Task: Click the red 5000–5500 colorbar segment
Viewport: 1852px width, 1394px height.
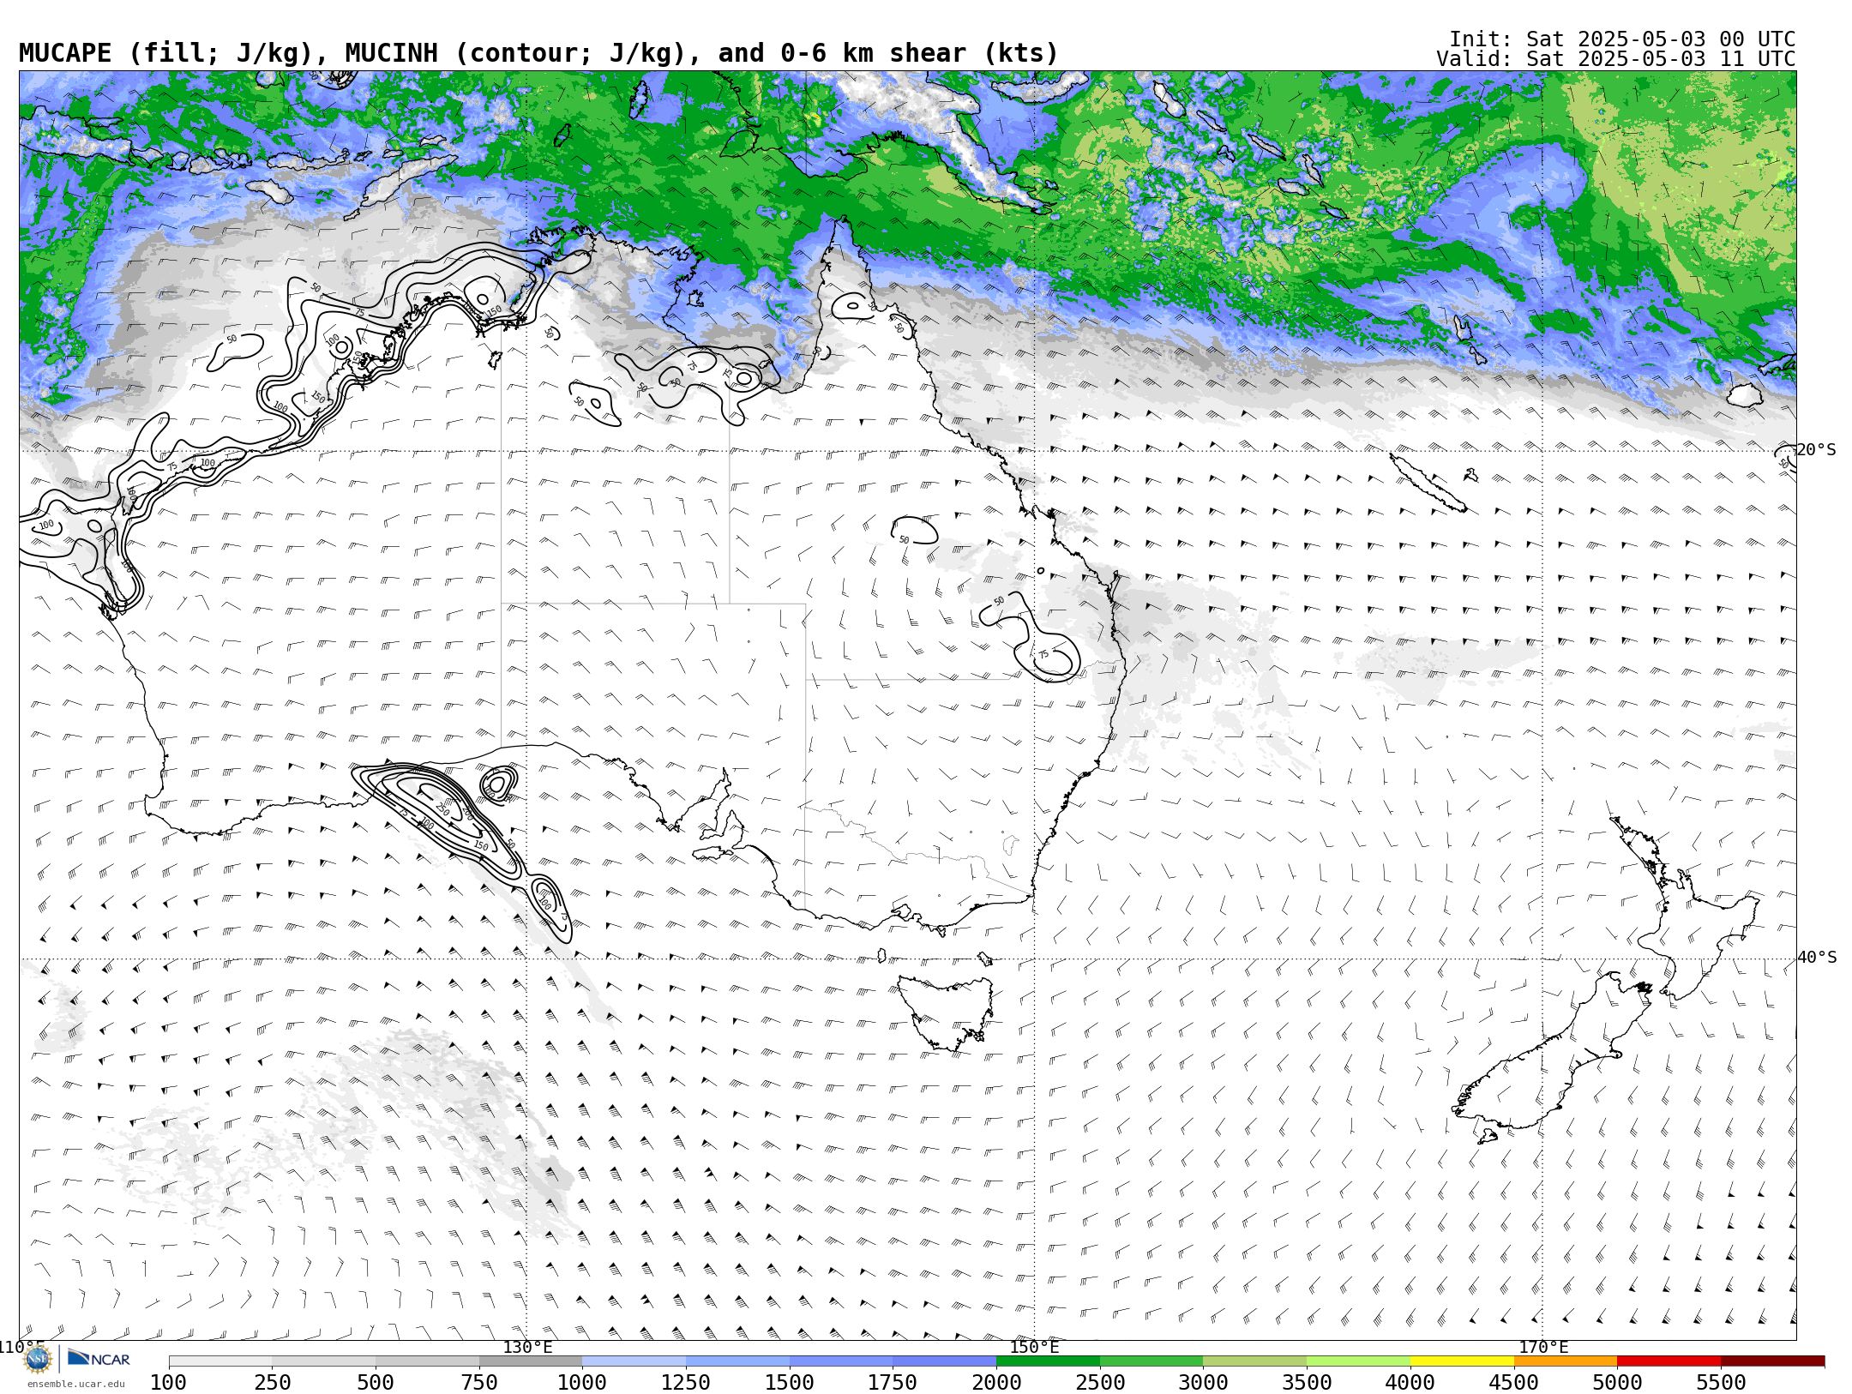Action: click(x=1669, y=1361)
